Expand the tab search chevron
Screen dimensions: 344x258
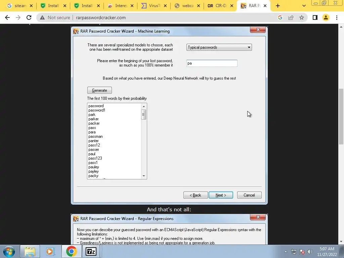click(x=304, y=6)
